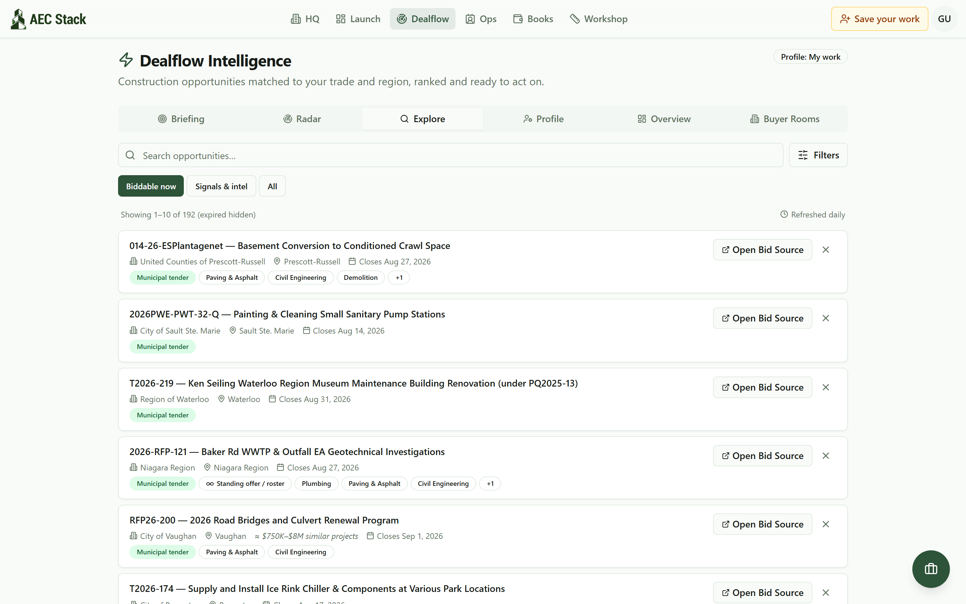
Task: Open the 2026PWE-PWT-32-Q Painting & Cleaning listing
Action: pyautogui.click(x=287, y=314)
